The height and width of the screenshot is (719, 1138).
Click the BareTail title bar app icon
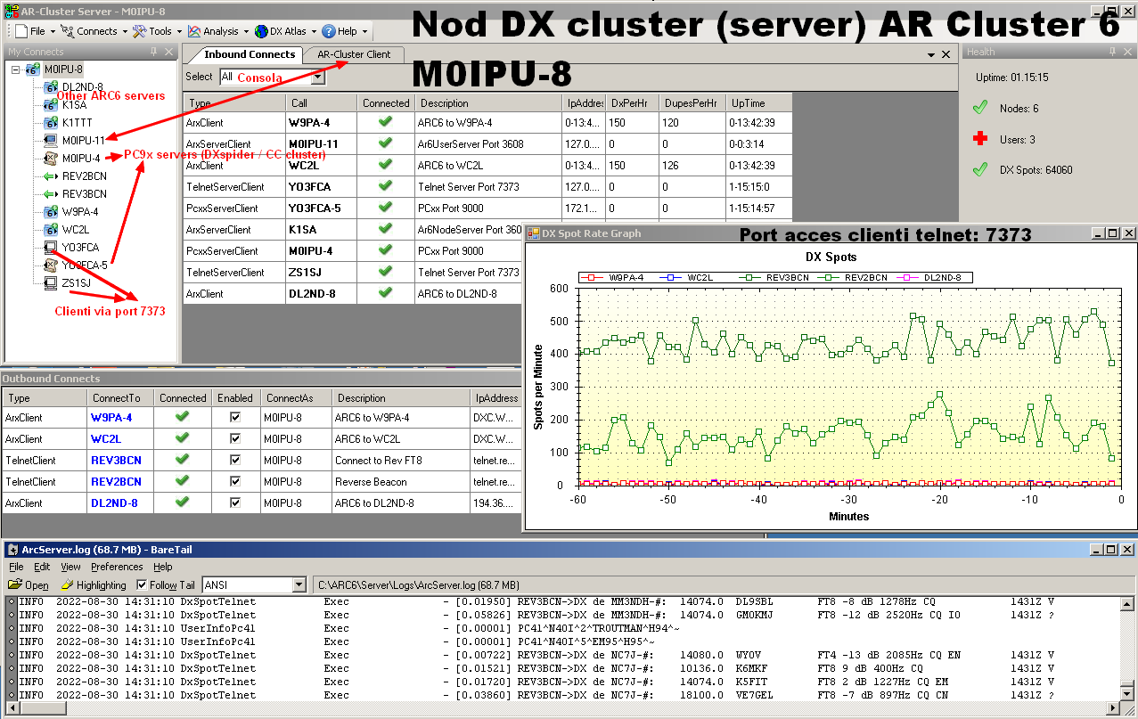(x=12, y=549)
